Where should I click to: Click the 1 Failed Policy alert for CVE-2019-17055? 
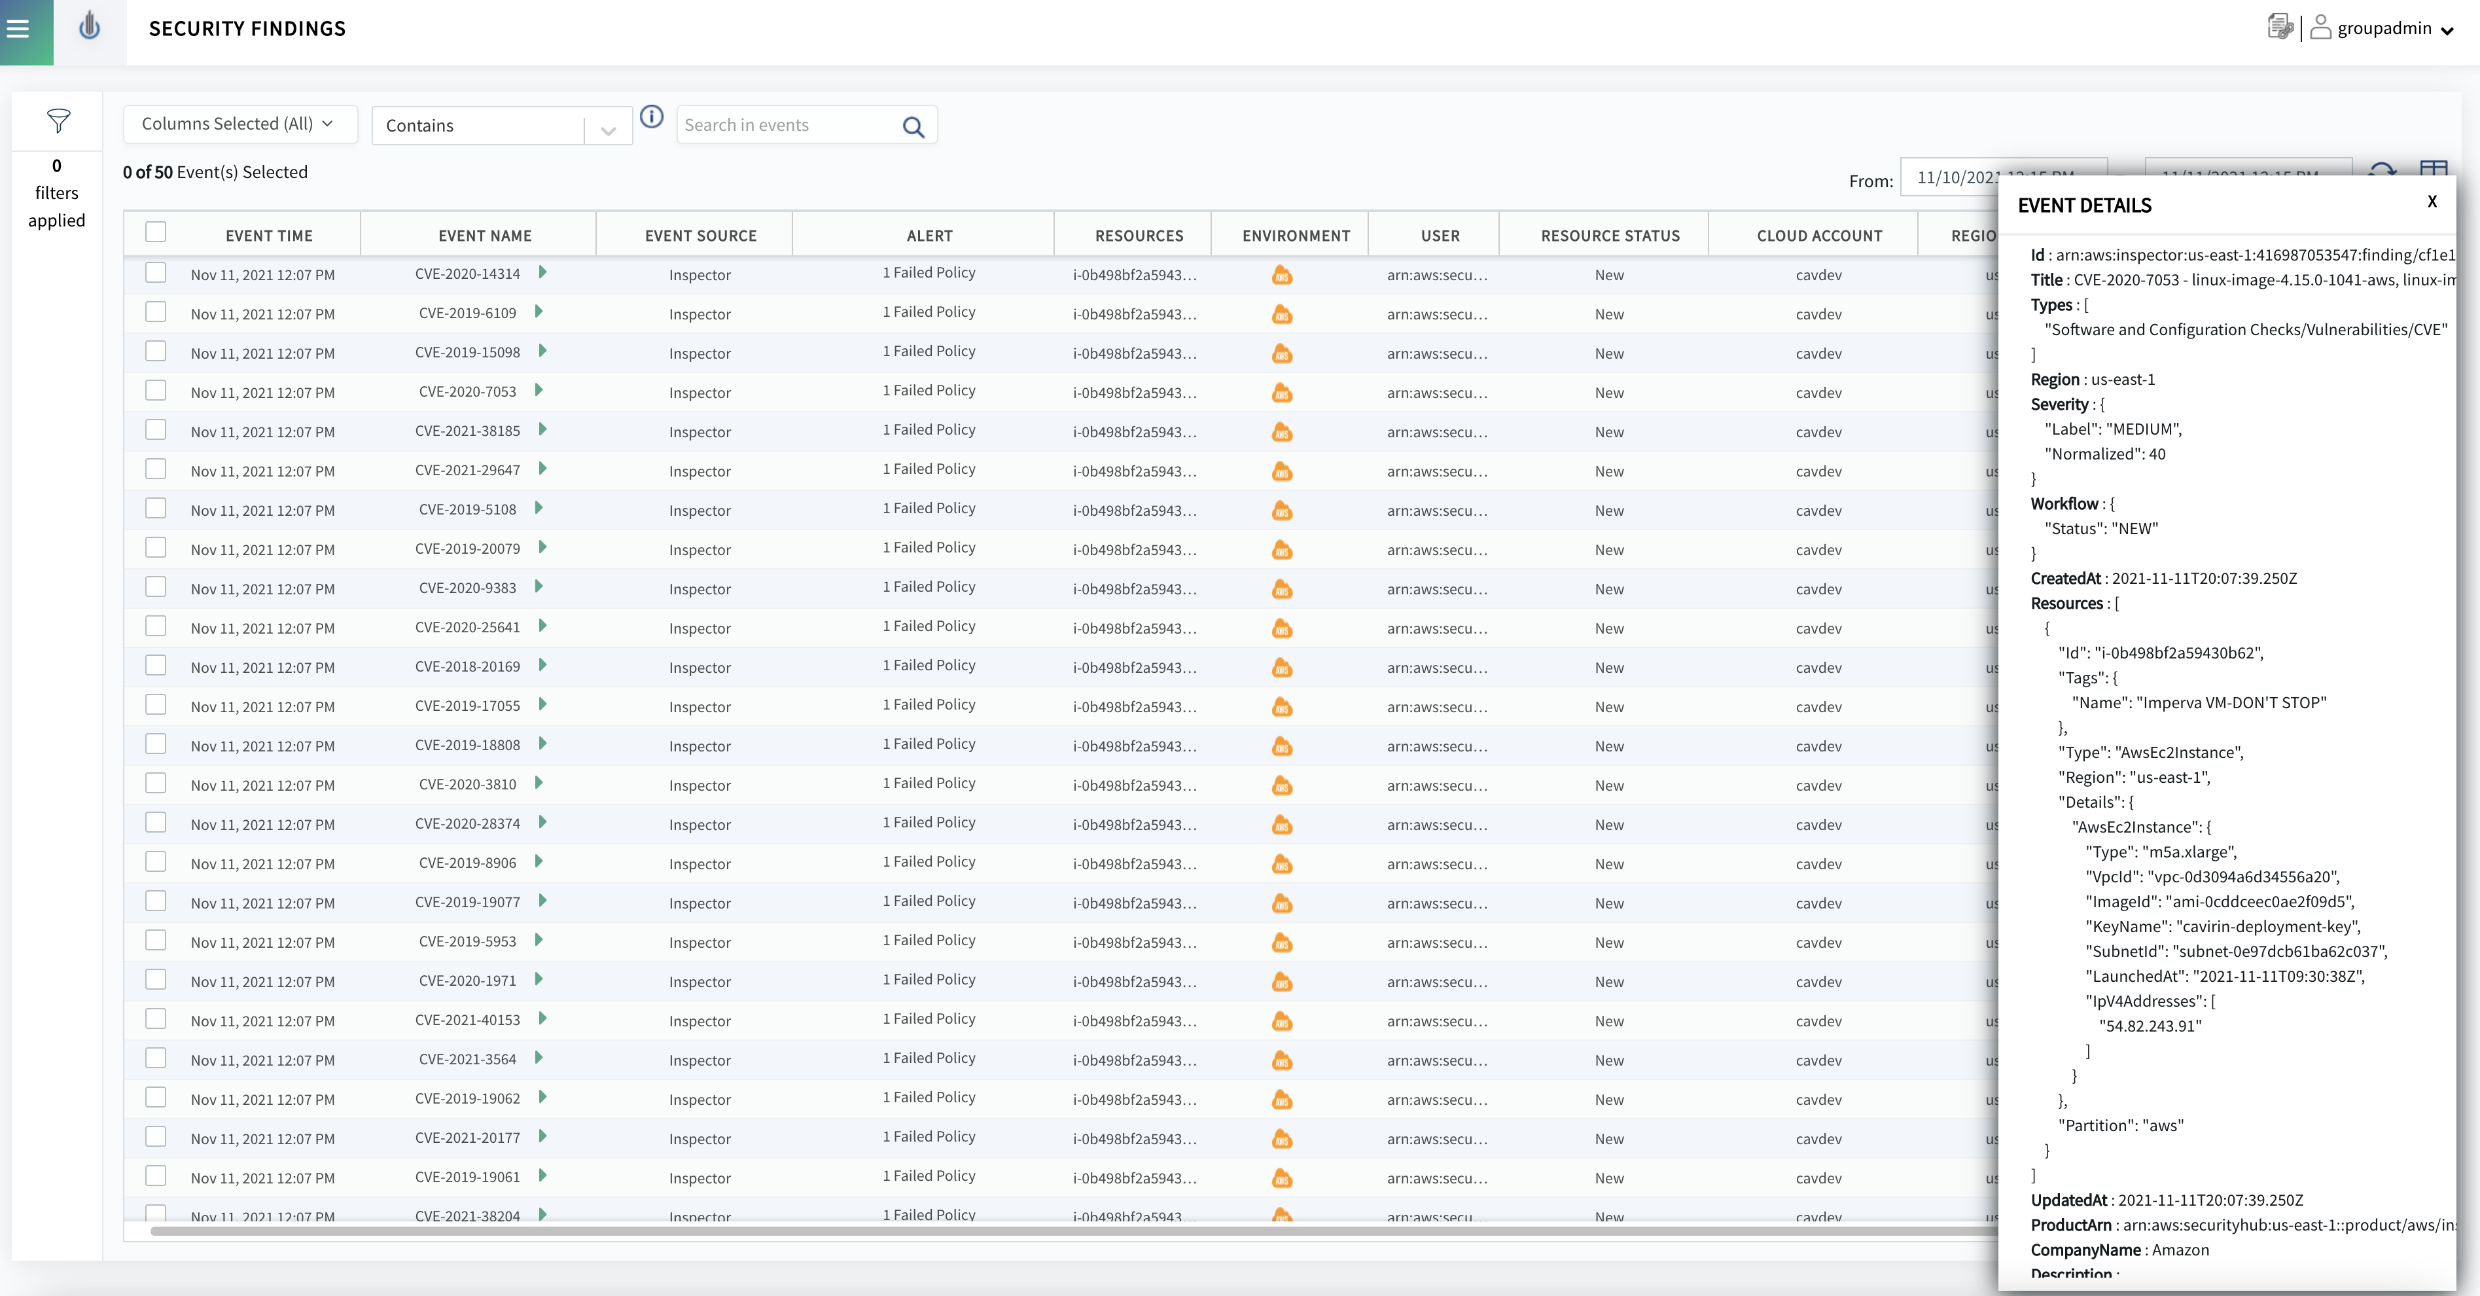[929, 705]
